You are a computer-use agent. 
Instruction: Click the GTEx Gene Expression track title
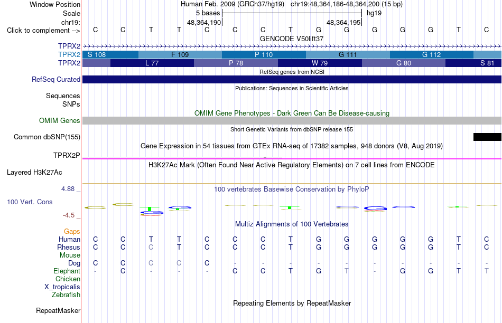(x=292, y=146)
